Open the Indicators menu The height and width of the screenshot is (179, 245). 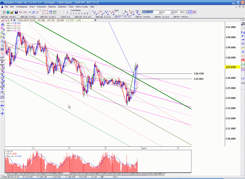point(41,7)
